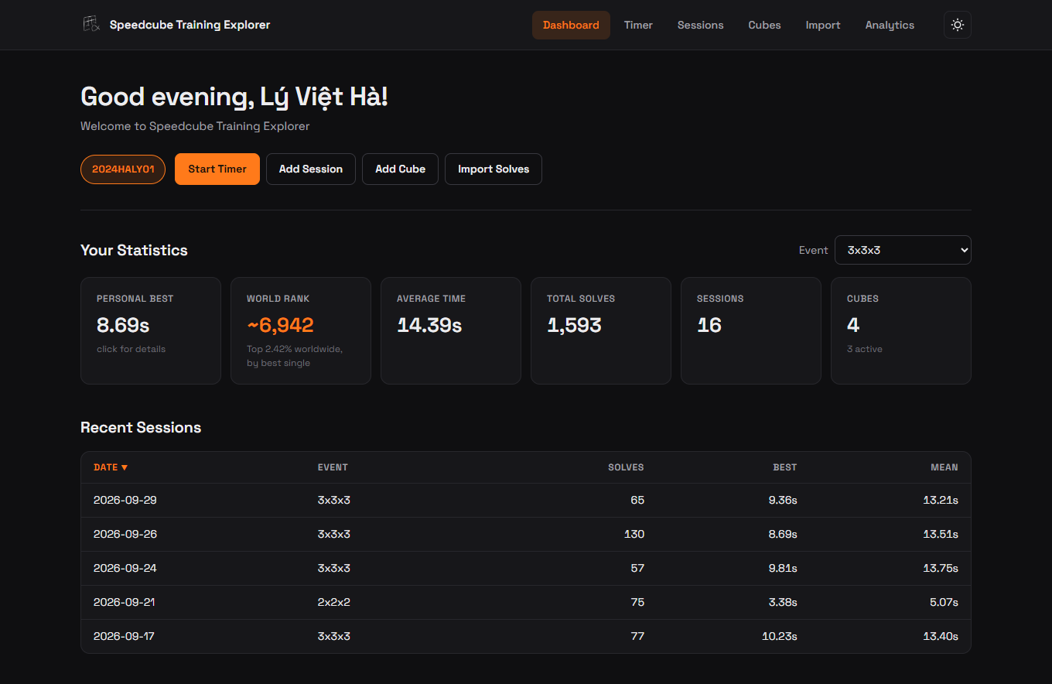The image size is (1052, 684).
Task: Go to the Sessions tab
Action: point(701,25)
